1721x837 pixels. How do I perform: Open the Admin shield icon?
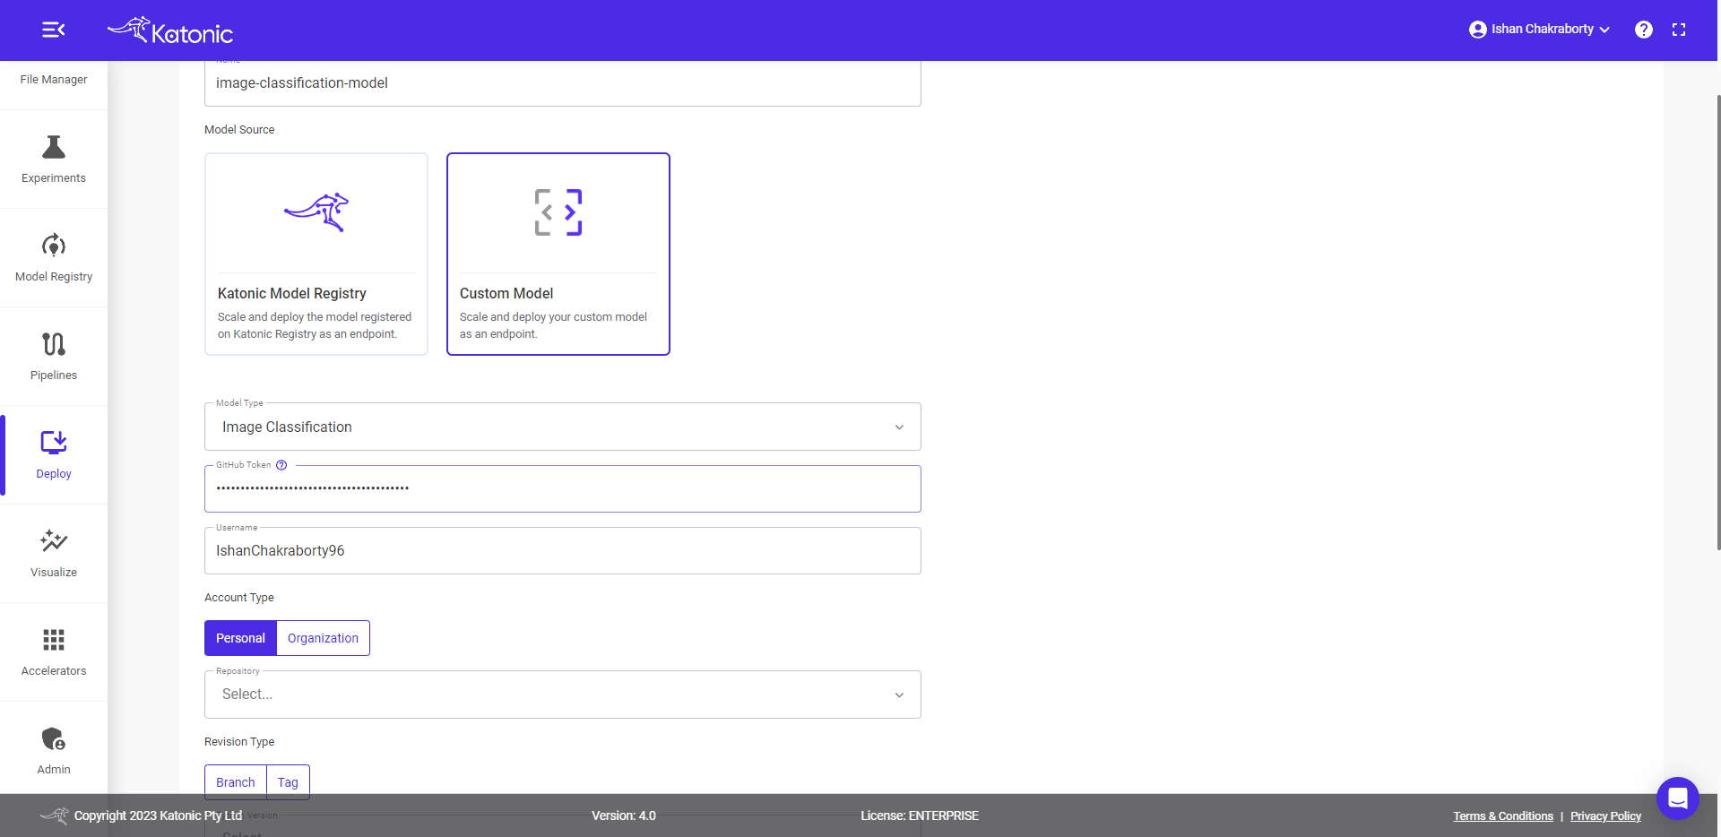(x=54, y=738)
